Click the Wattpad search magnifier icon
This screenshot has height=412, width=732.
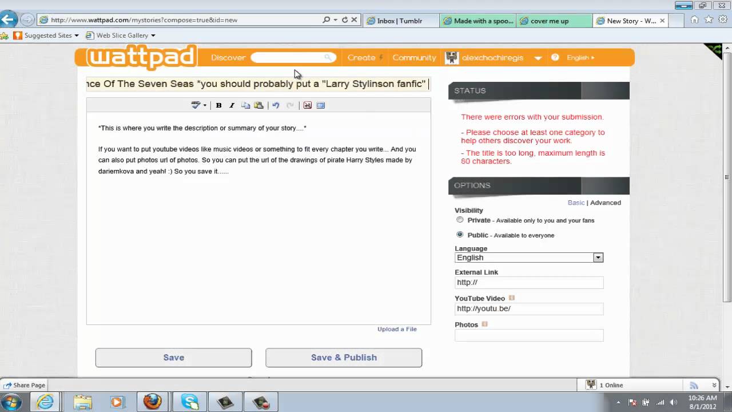tap(328, 57)
